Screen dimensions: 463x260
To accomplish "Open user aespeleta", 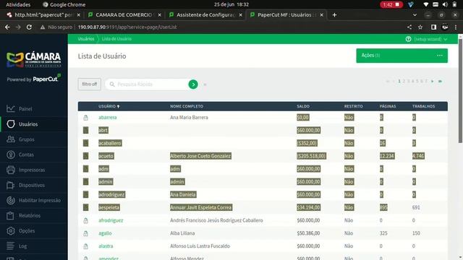I will [109, 207].
